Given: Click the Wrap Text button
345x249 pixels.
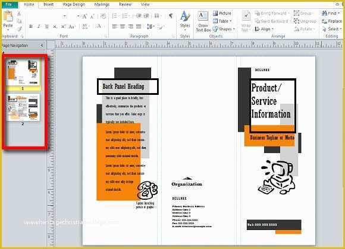Looking at the screenshot, I should click(246, 21).
